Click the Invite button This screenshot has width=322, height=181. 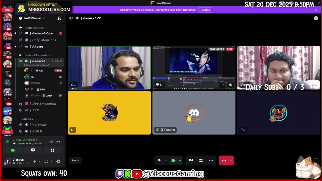point(75,160)
